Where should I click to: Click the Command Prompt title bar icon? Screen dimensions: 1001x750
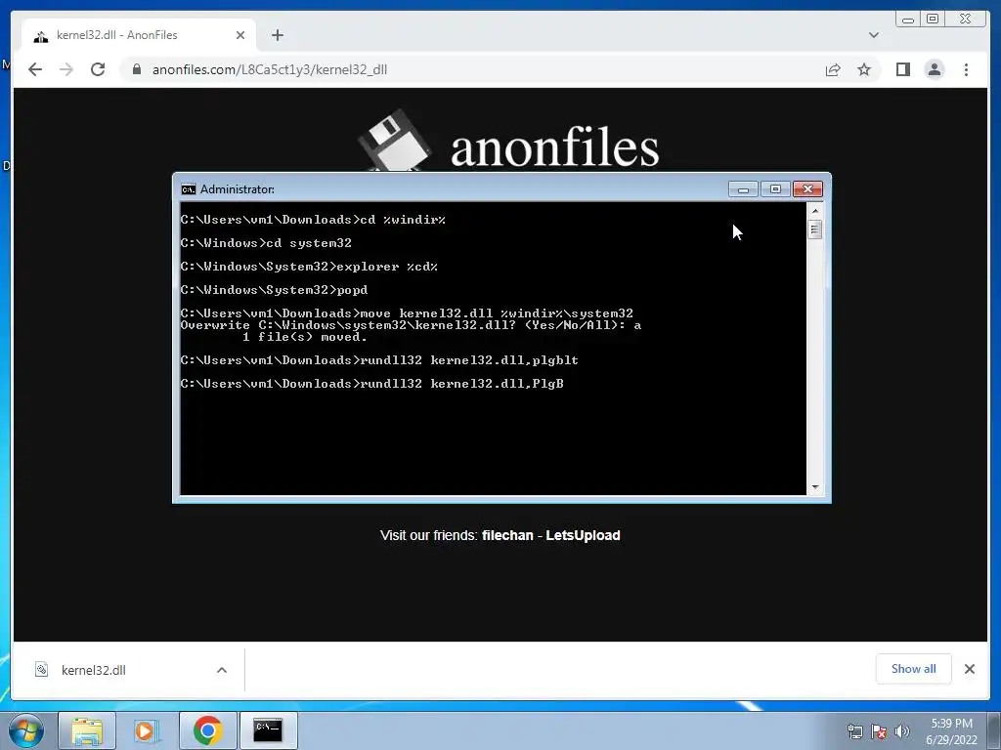click(x=189, y=189)
